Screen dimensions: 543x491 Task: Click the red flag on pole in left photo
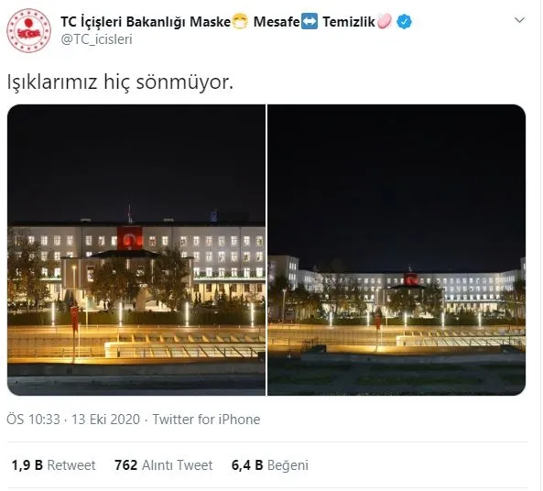point(74,319)
